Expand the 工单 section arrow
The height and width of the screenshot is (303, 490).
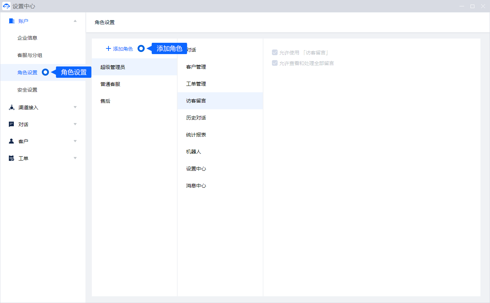(75, 158)
